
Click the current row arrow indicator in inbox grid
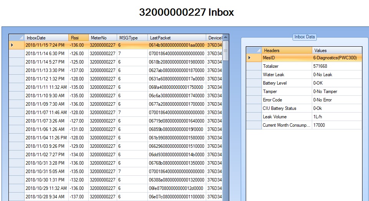click(x=12, y=45)
